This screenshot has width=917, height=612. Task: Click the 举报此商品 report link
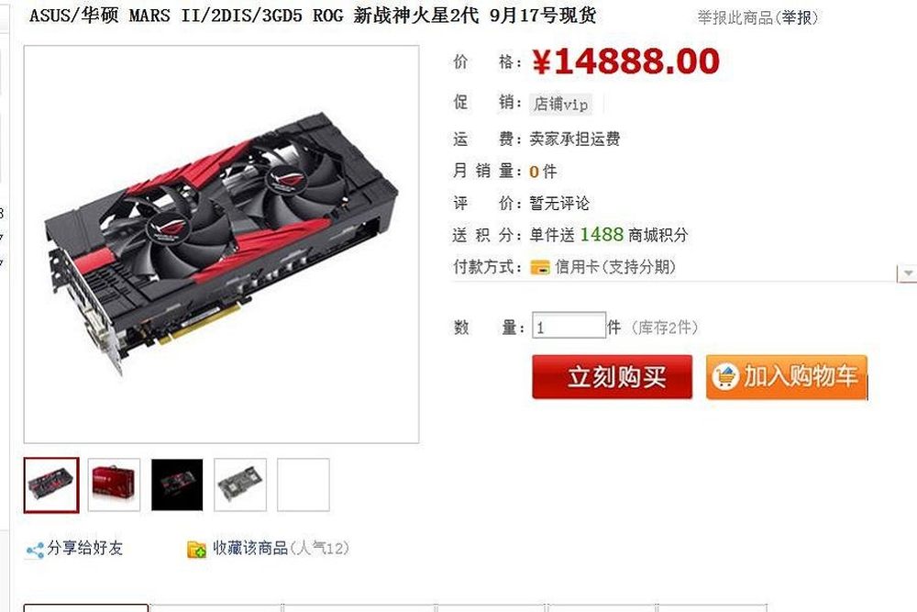[x=757, y=17]
